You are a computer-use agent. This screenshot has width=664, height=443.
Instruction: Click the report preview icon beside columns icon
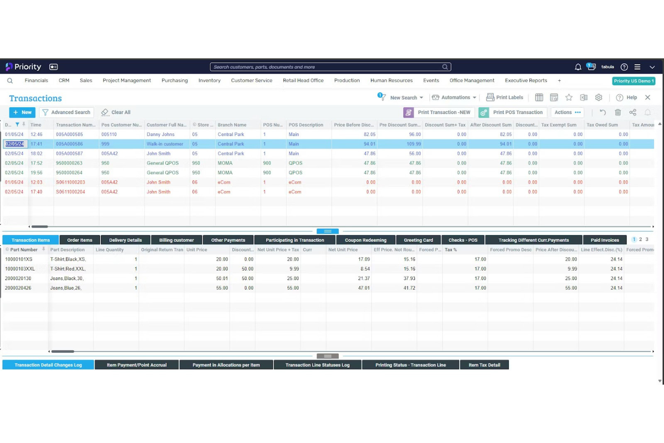pos(554,97)
